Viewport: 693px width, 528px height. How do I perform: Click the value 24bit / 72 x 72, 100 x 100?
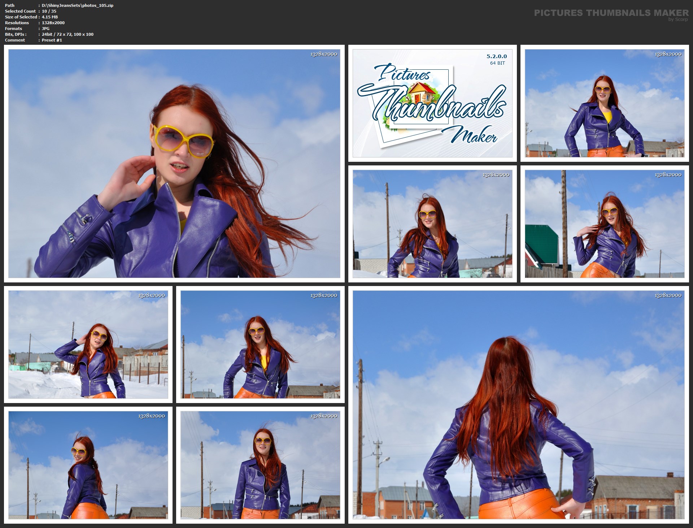[67, 34]
